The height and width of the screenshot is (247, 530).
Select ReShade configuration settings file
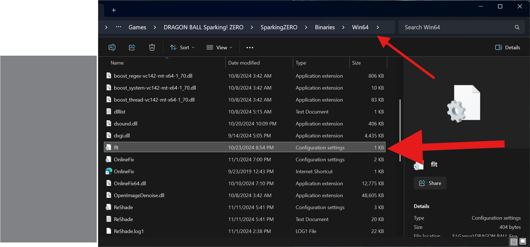point(245,207)
